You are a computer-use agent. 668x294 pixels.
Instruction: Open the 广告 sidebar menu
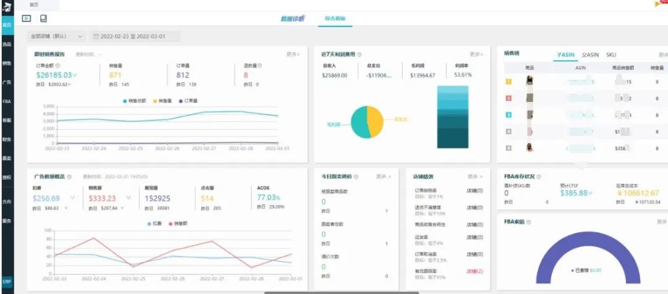7,83
